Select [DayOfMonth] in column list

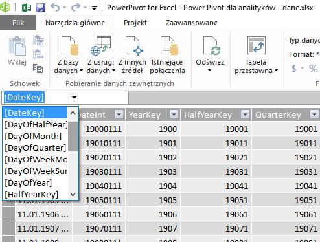tap(36, 137)
